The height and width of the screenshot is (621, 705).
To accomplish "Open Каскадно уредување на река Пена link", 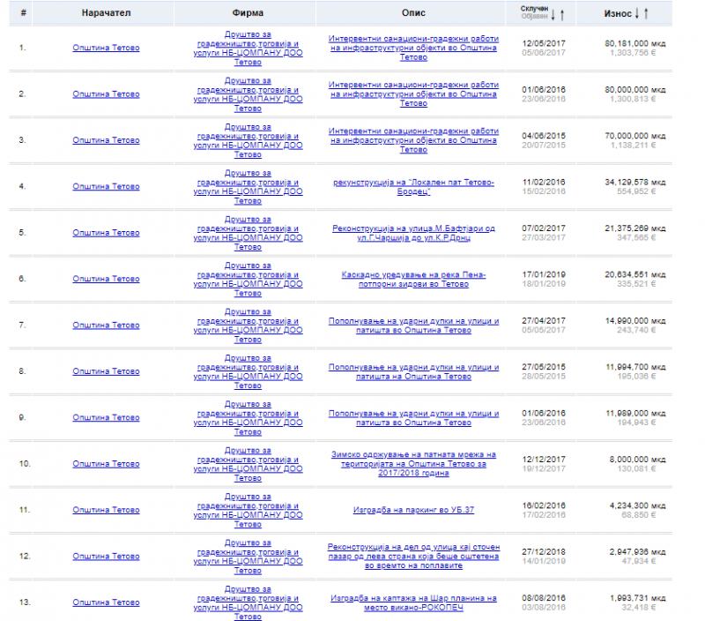I will (413, 279).
